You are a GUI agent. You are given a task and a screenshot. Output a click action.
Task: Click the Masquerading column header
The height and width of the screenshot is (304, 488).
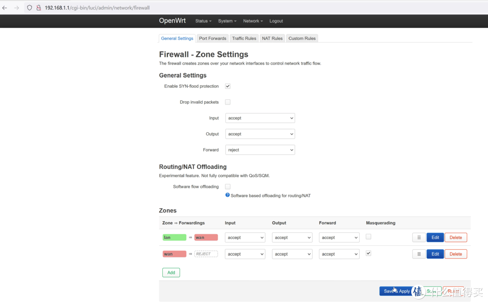(x=380, y=223)
